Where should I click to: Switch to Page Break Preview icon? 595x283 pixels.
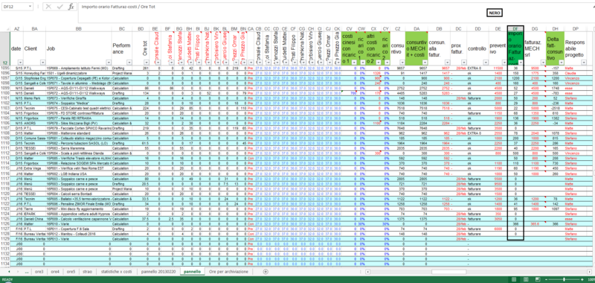click(538, 279)
